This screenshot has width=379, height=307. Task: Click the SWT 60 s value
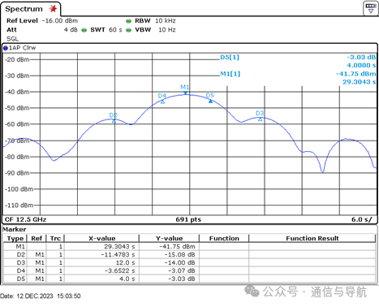115,30
